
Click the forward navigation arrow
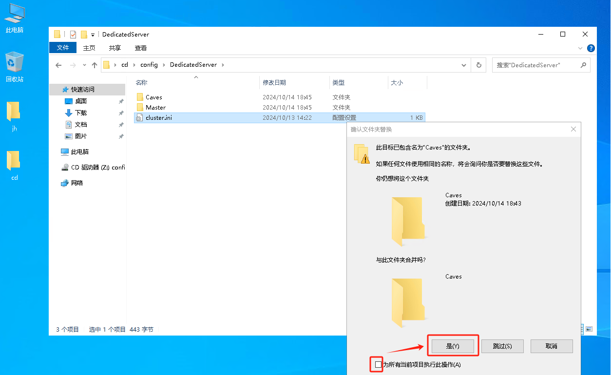click(73, 65)
